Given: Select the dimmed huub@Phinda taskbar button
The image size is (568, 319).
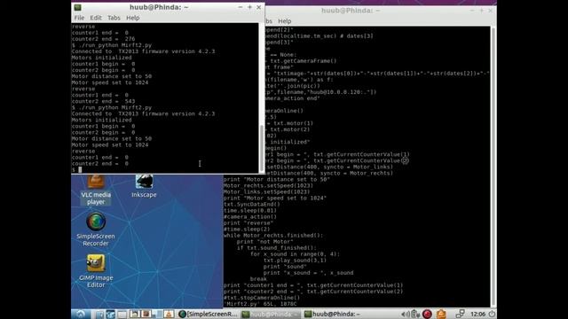Looking at the screenshot, I should (271, 314).
